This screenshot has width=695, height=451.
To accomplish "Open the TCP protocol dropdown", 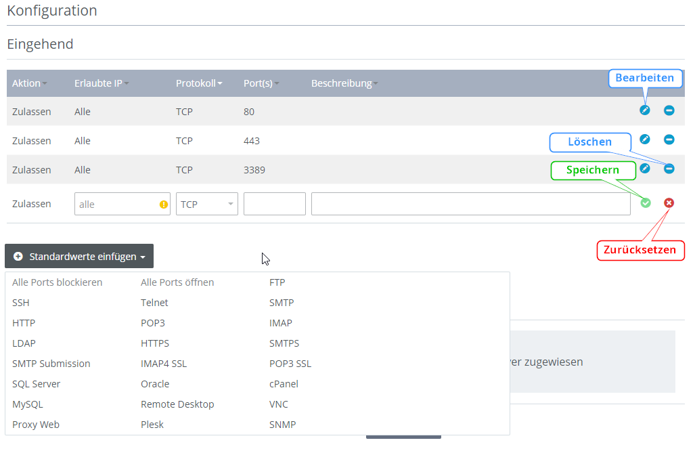I will [x=206, y=204].
